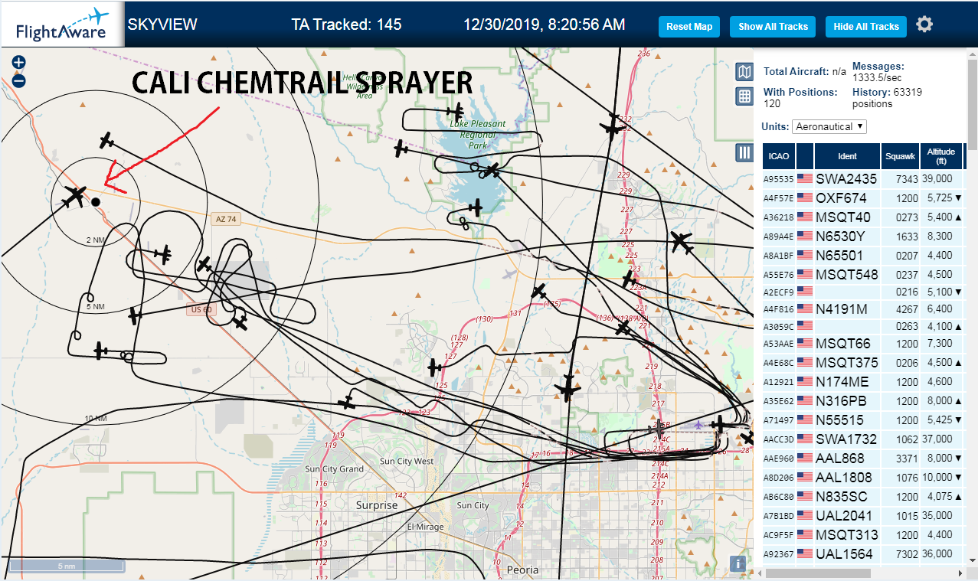Click squawk value 7343 in the table
Image resolution: width=978 pixels, height=581 pixels.
906,178
